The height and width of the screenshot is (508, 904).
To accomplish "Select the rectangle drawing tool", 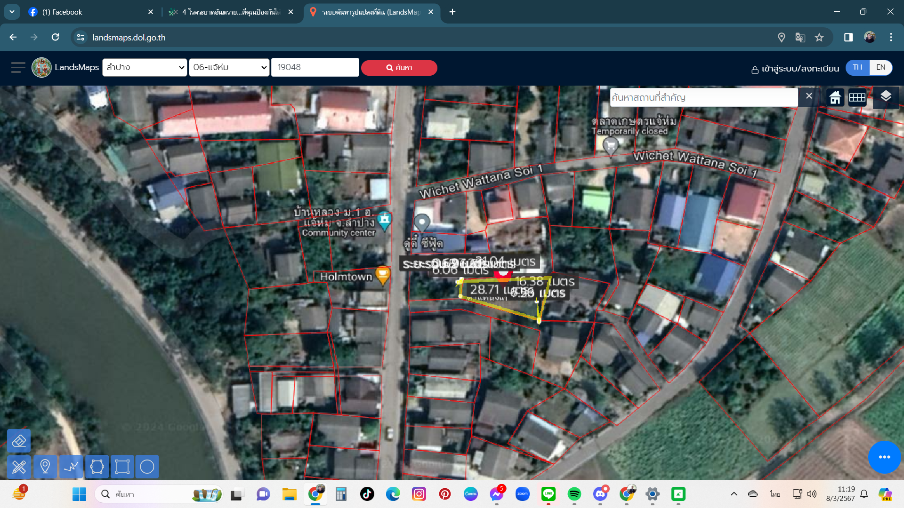I will click(122, 467).
